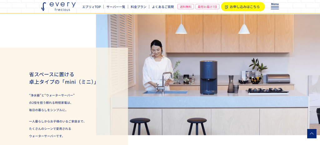Image resolution: width=320 pixels, height=145 pixels.
Task: Click the faucet icon in the every logo
Action: coord(43,6)
